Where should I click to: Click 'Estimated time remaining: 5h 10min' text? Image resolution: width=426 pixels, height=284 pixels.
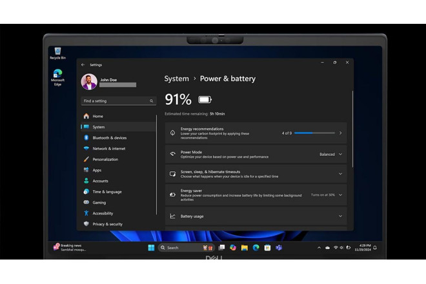pyautogui.click(x=194, y=114)
